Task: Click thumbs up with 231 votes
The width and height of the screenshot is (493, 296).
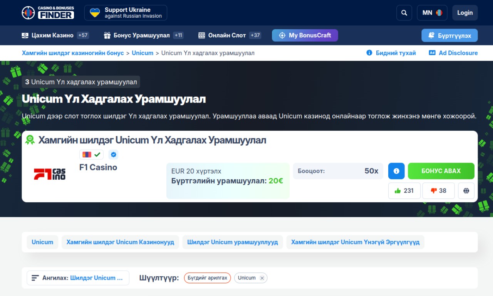Action: pos(404,191)
